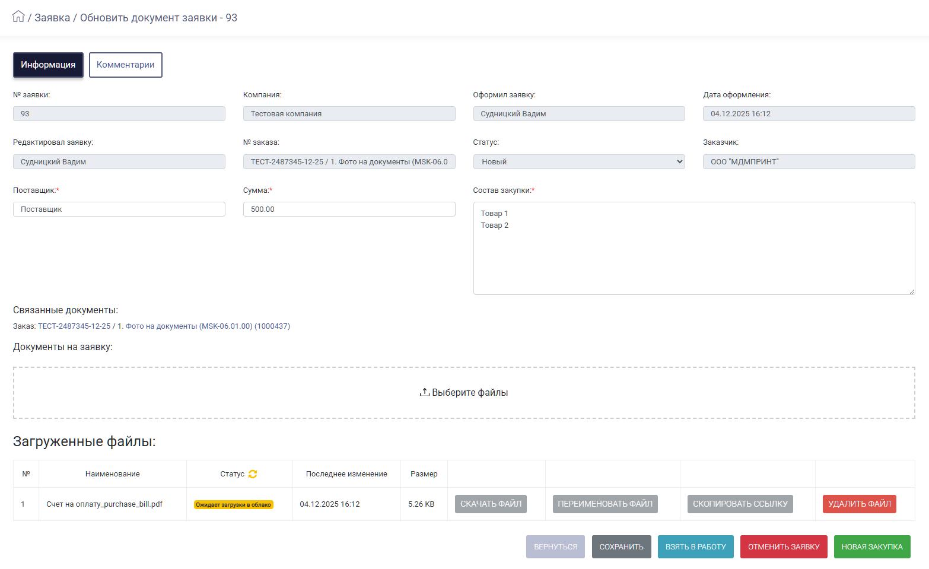
Task: Focus the Сумма field showing 500.00
Action: pyautogui.click(x=349, y=209)
